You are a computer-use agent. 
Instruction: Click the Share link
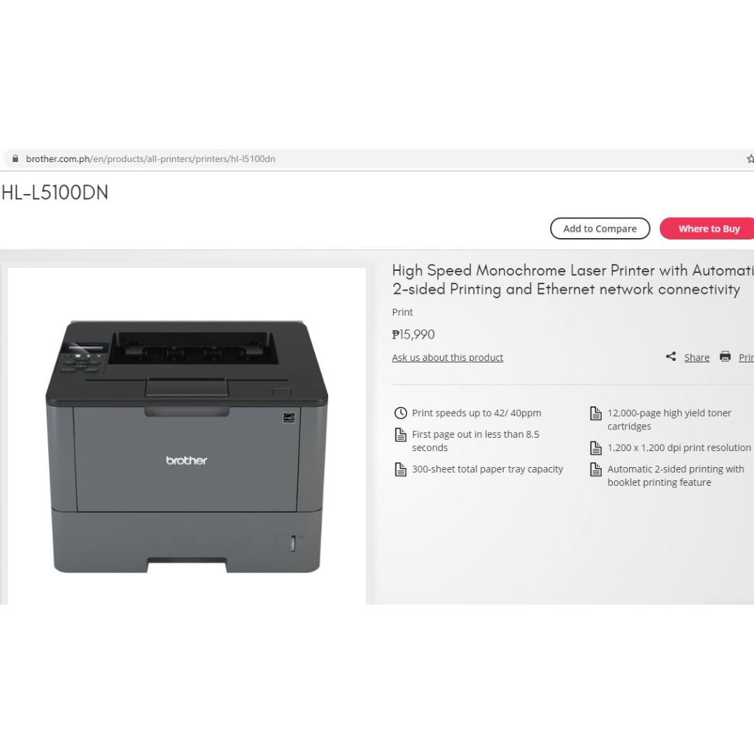[x=697, y=357]
